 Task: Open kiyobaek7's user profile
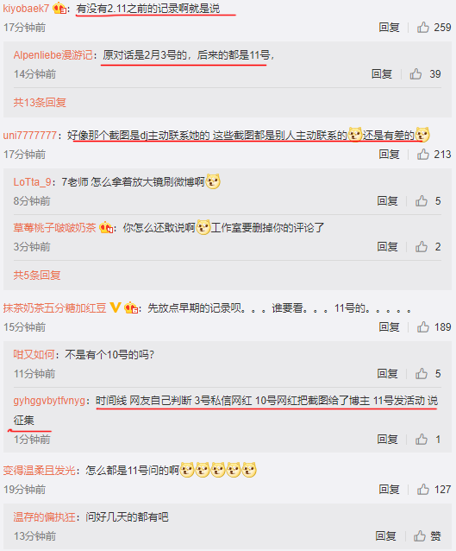point(26,9)
